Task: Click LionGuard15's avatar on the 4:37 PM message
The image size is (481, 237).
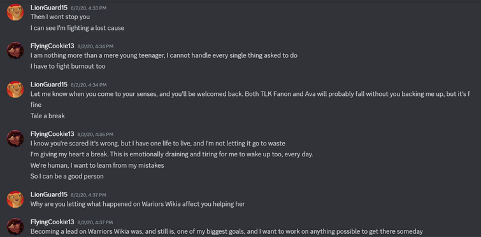Action: 15,200
